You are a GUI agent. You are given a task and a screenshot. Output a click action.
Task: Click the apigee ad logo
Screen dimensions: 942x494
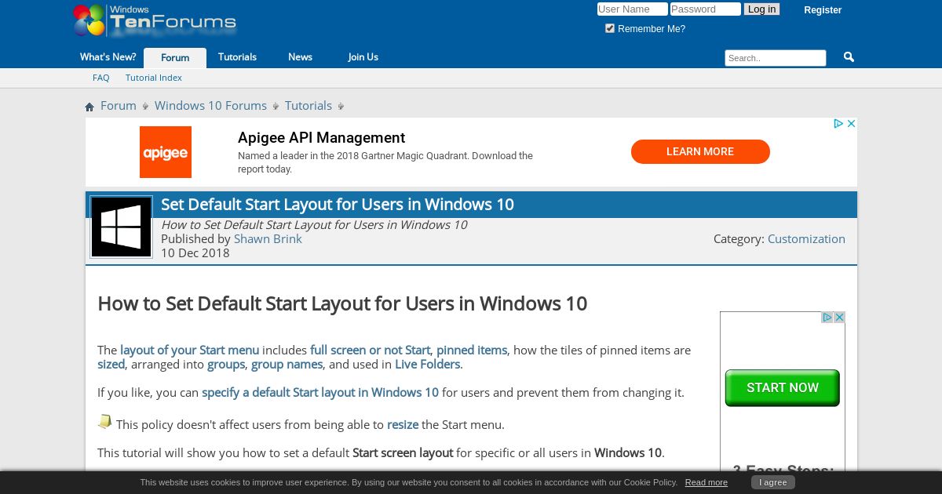point(166,152)
